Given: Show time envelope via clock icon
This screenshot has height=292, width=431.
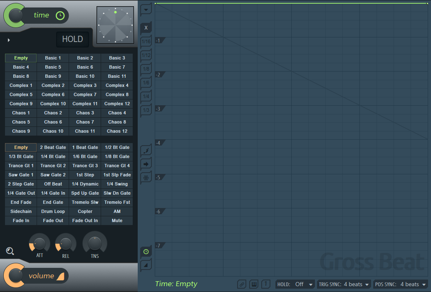Looking at the screenshot, I should click(146, 252).
